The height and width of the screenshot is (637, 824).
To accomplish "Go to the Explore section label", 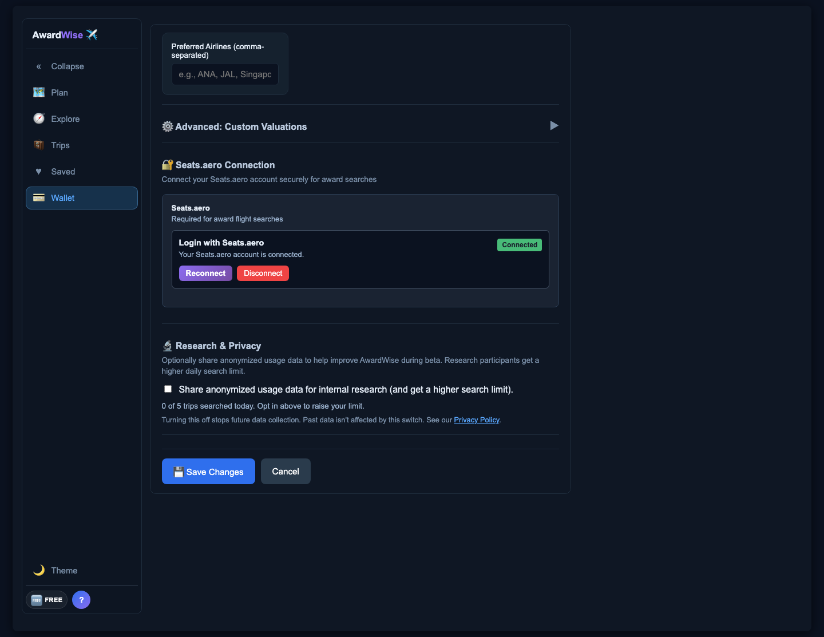I will [x=65, y=119].
